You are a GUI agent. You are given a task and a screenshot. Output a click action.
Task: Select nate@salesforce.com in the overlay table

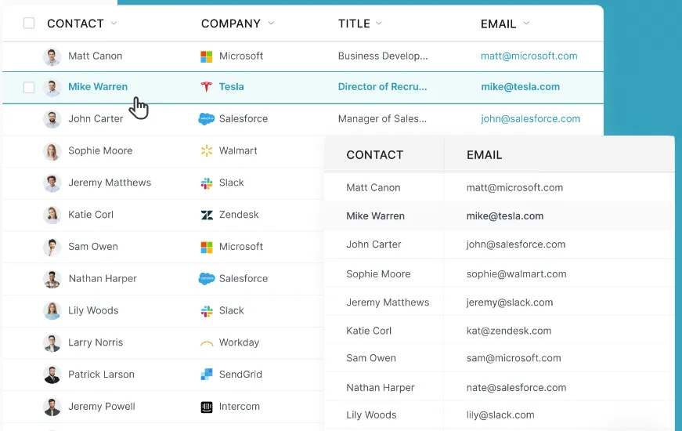click(516, 387)
